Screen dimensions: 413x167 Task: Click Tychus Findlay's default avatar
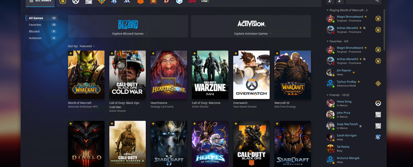point(330,83)
